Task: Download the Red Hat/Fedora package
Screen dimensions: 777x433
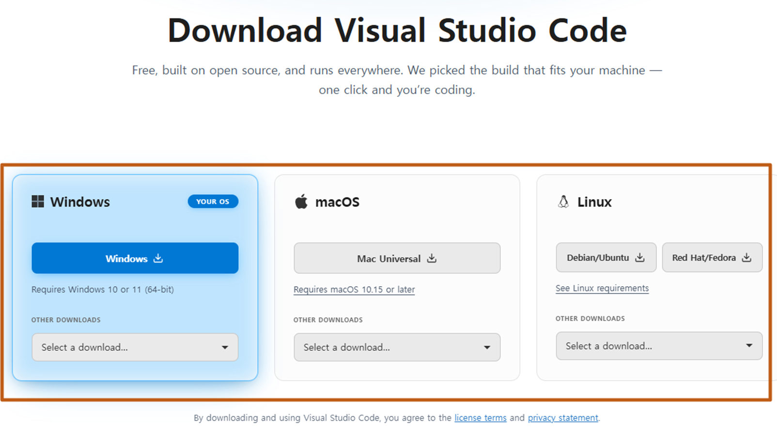Action: 712,258
